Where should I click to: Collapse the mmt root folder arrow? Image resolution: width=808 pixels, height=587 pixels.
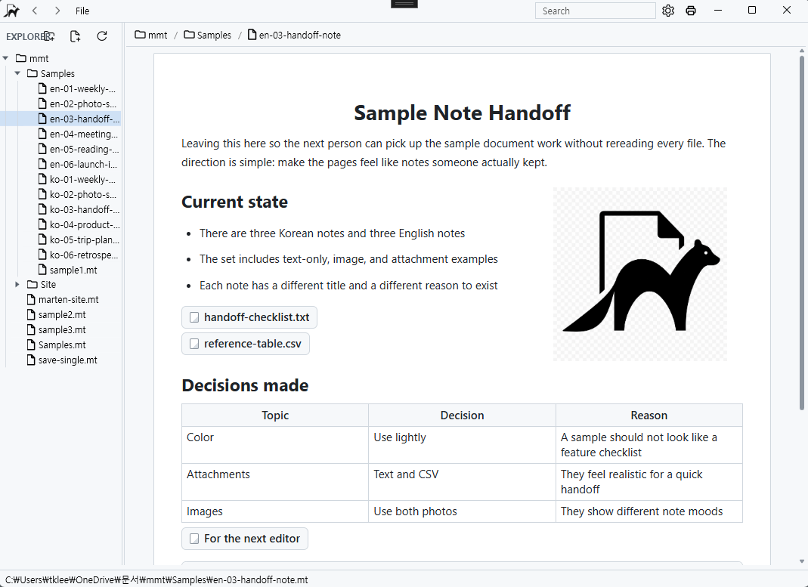point(5,58)
